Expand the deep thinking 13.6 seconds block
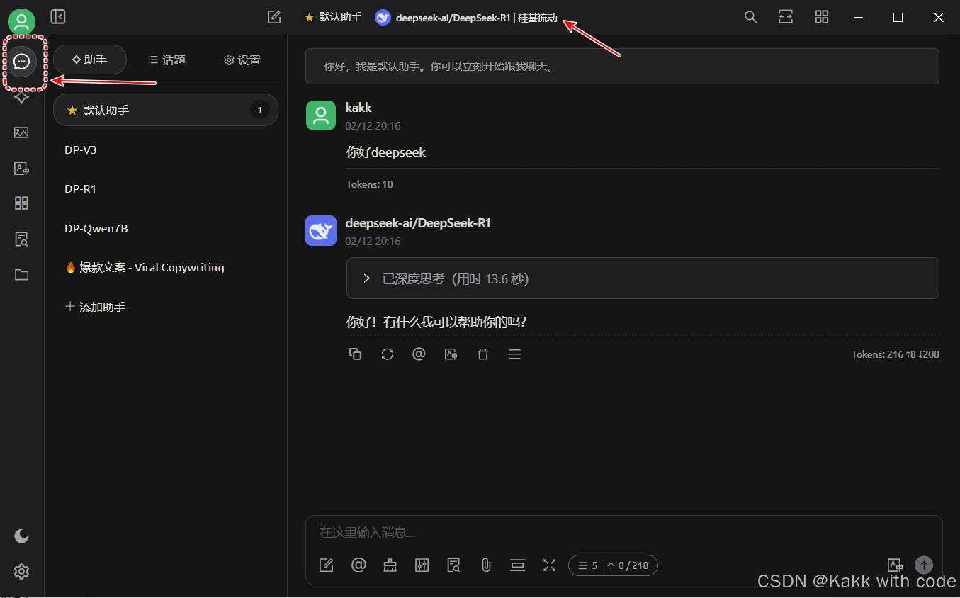This screenshot has height=598, width=960. click(643, 278)
